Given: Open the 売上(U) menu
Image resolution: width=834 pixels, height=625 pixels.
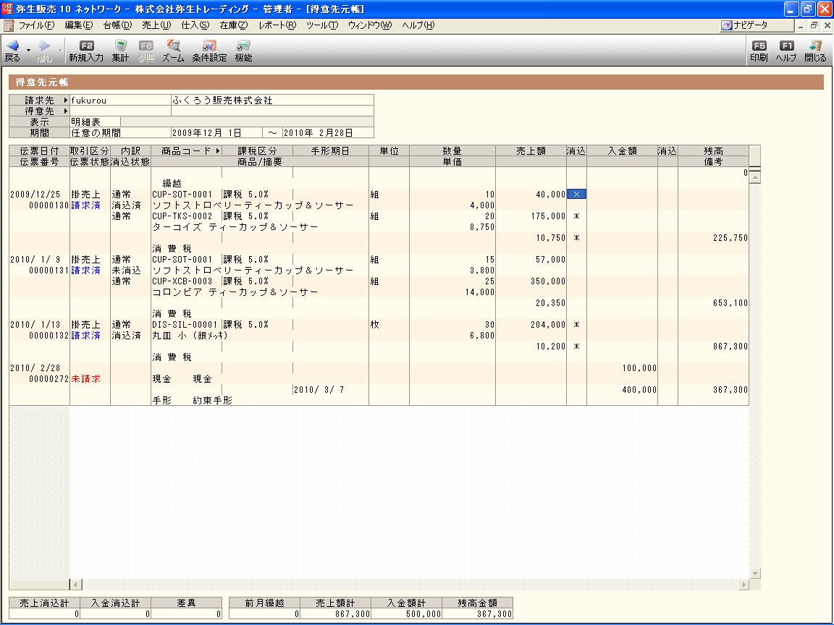Looking at the screenshot, I should point(156,25).
